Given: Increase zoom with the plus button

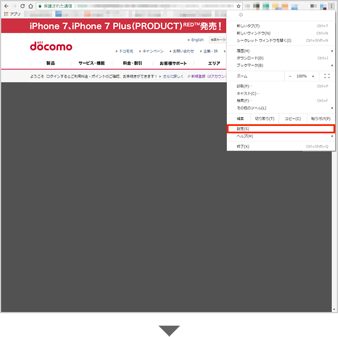Looking at the screenshot, I should pyautogui.click(x=313, y=76).
